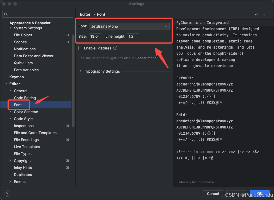
Task: Open the Help button at bottom left
Action: click(x=7, y=194)
